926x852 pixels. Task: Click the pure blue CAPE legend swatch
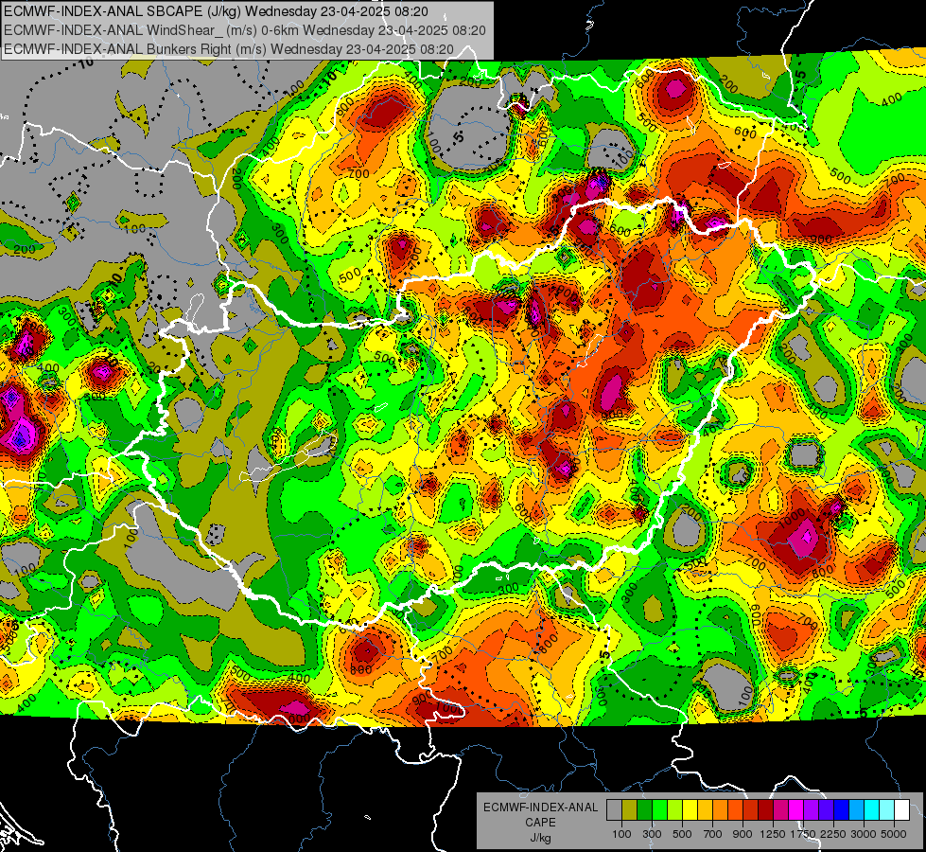pos(842,809)
